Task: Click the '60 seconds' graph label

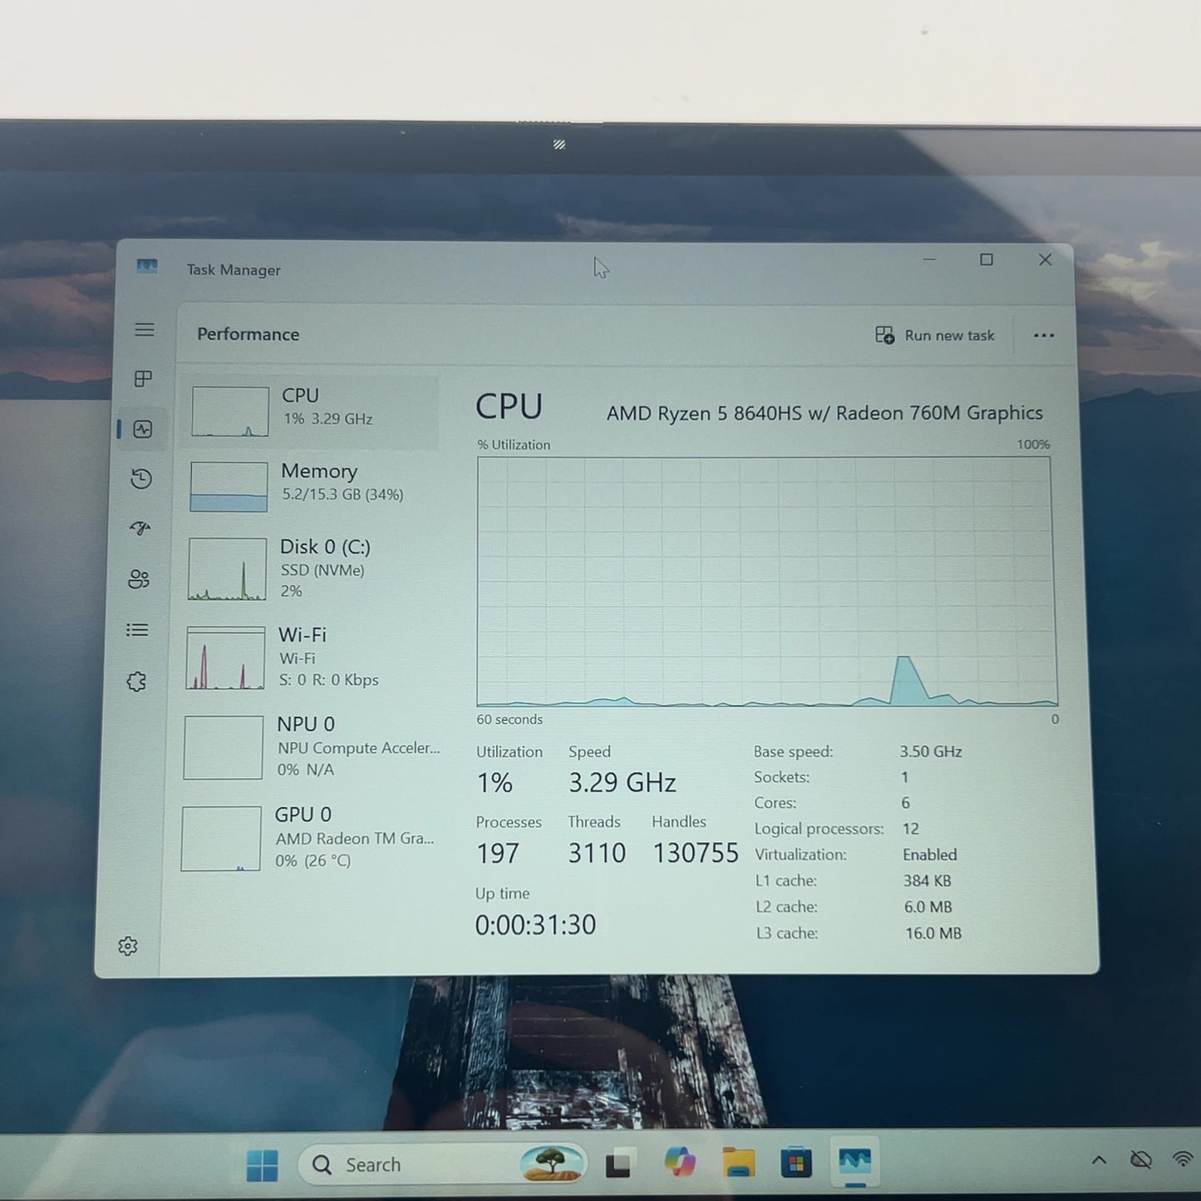Action: tap(509, 720)
